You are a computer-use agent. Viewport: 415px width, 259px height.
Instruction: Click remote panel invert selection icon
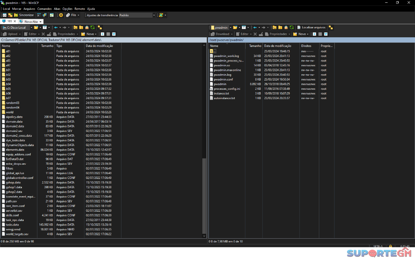tap(326, 34)
